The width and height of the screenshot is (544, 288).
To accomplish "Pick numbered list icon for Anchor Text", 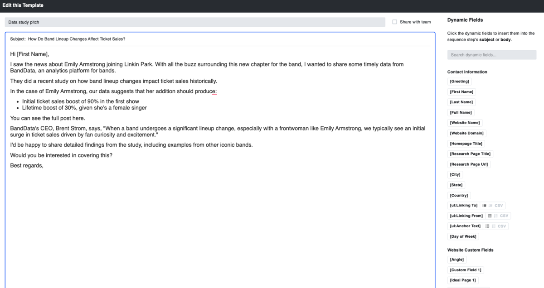I will 493,226.
